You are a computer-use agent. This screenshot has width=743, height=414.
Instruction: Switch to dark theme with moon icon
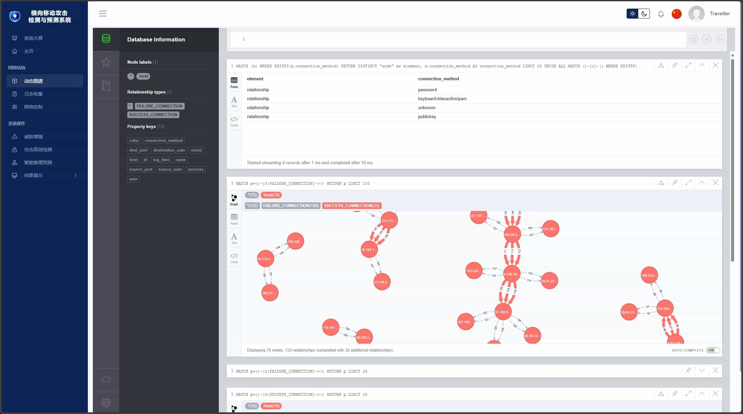click(x=644, y=14)
